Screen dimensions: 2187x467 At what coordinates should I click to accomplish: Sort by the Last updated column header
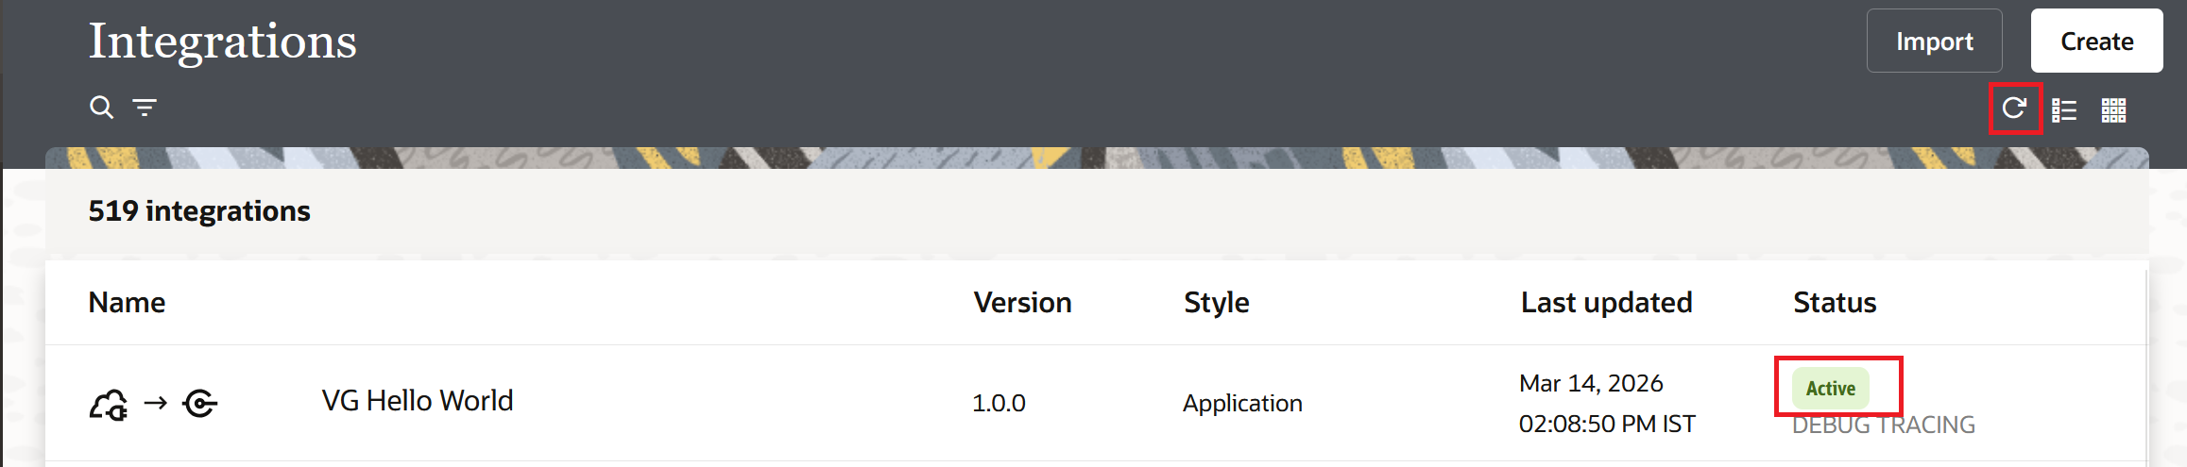click(1606, 303)
